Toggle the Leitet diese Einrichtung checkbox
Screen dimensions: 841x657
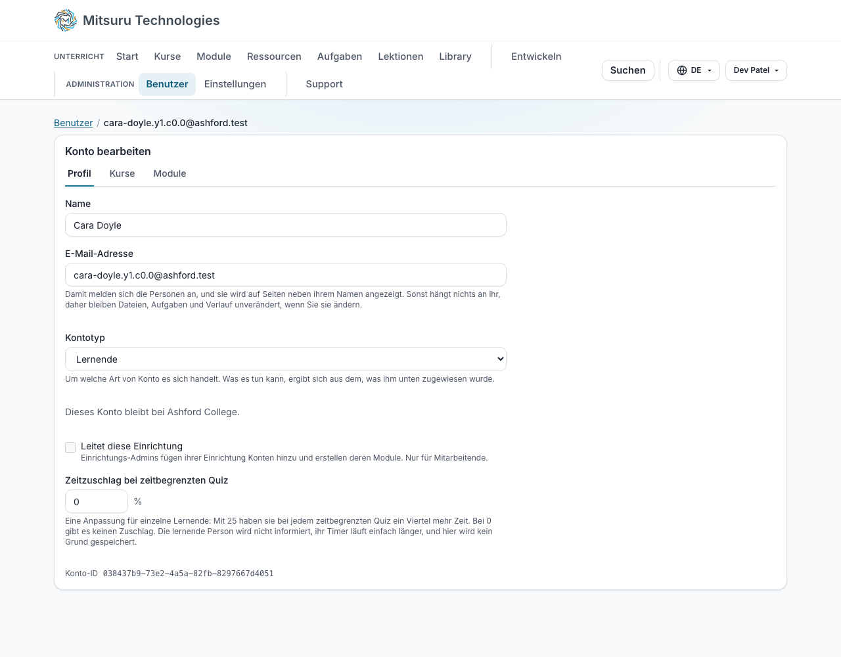pyautogui.click(x=70, y=447)
